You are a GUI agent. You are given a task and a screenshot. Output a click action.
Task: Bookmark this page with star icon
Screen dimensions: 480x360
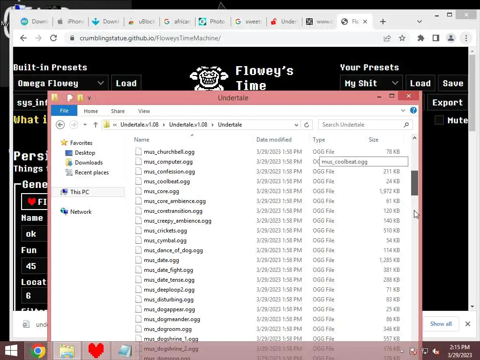(x=402, y=38)
